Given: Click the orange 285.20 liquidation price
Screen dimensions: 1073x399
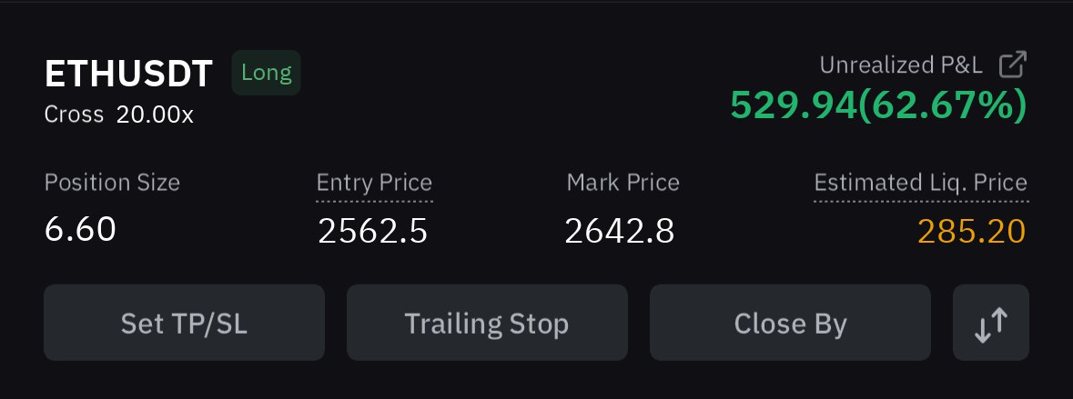Looking at the screenshot, I should point(972,231).
